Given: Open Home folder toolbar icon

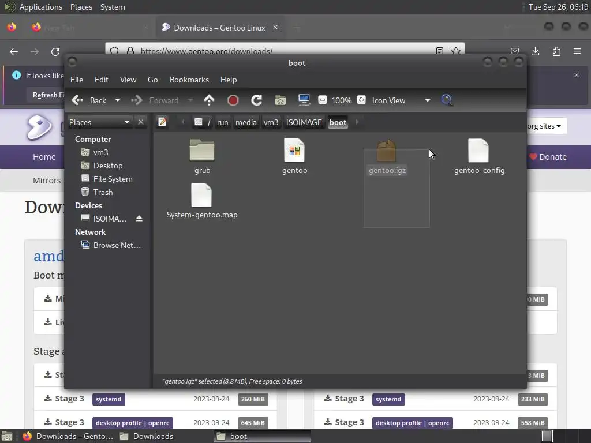Looking at the screenshot, I should 280,100.
